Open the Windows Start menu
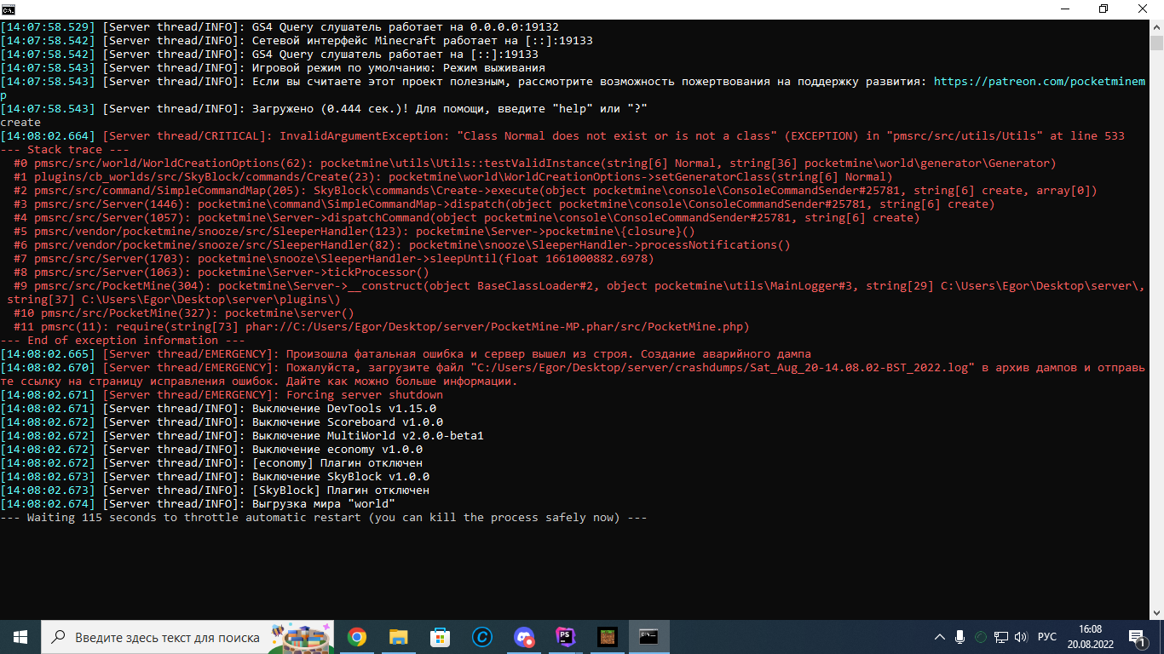1164x654 pixels. (20, 637)
